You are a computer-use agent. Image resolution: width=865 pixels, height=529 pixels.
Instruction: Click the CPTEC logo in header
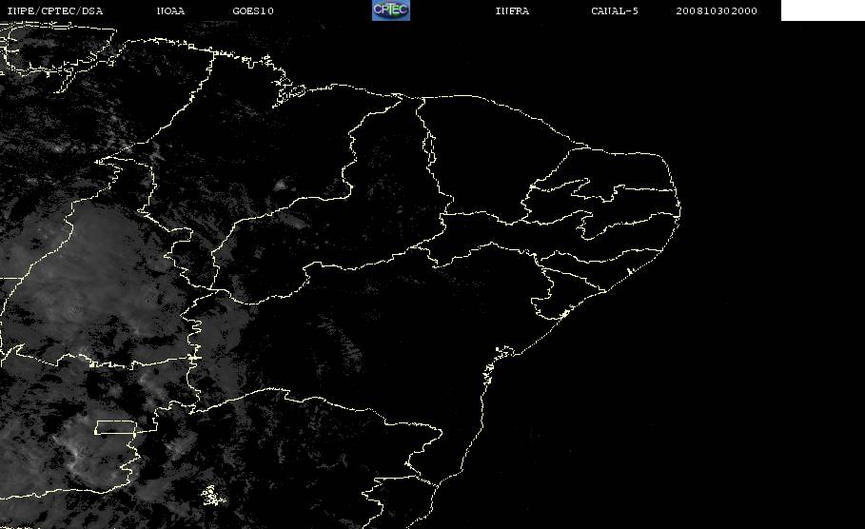tap(390, 10)
